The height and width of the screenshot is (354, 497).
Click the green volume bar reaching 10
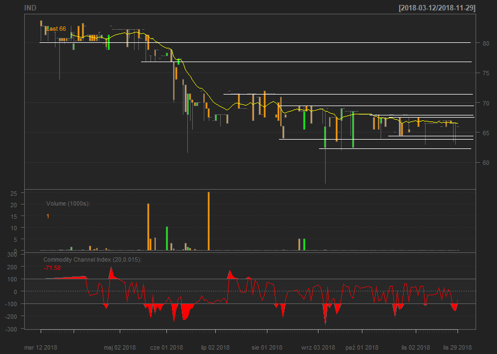coord(167,239)
